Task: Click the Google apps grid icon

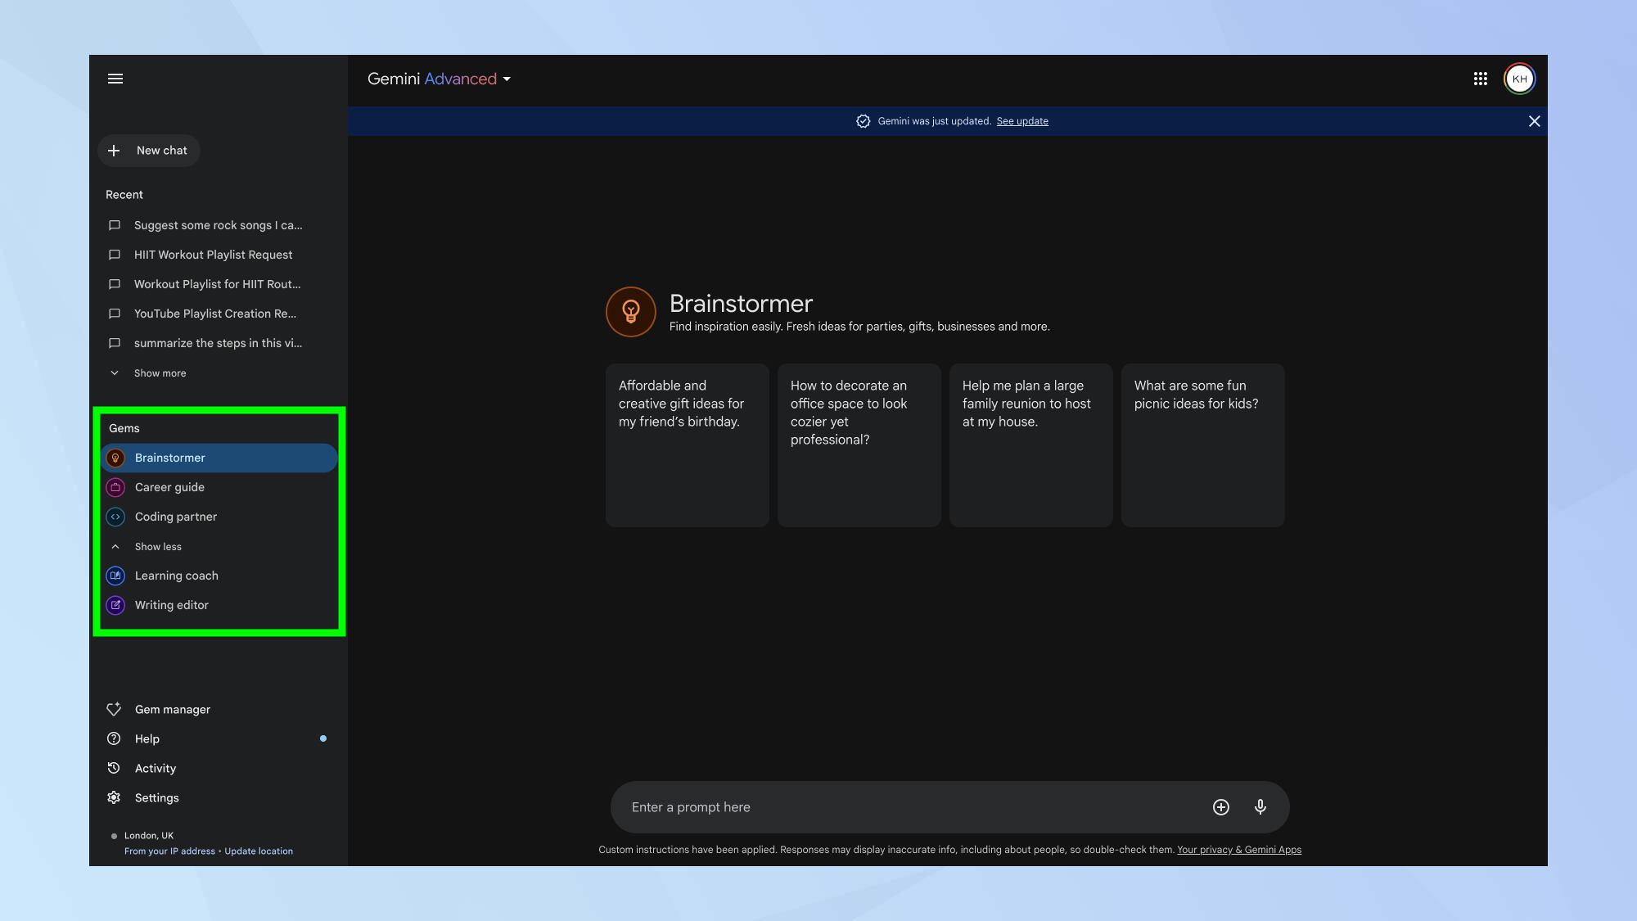Action: [1481, 80]
